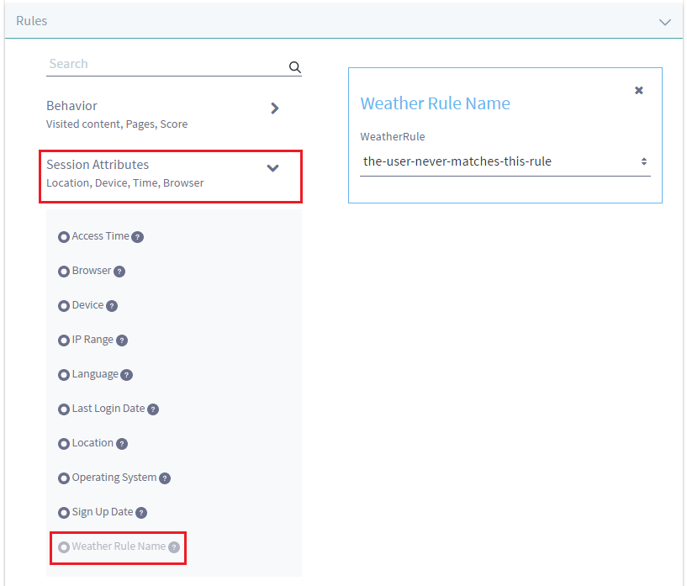The image size is (687, 586).
Task: Click the Behavior category heading
Action: coord(71,106)
